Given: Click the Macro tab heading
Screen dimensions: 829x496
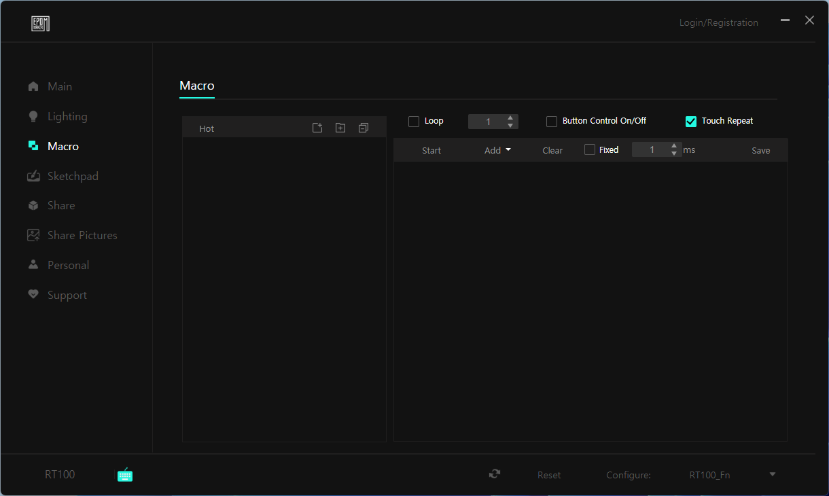Looking at the screenshot, I should (197, 86).
